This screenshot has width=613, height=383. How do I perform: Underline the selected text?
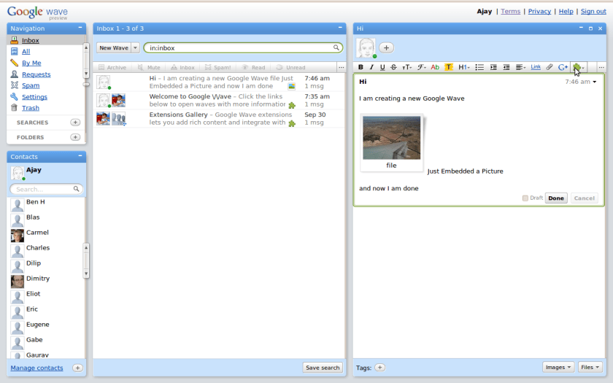tap(382, 67)
